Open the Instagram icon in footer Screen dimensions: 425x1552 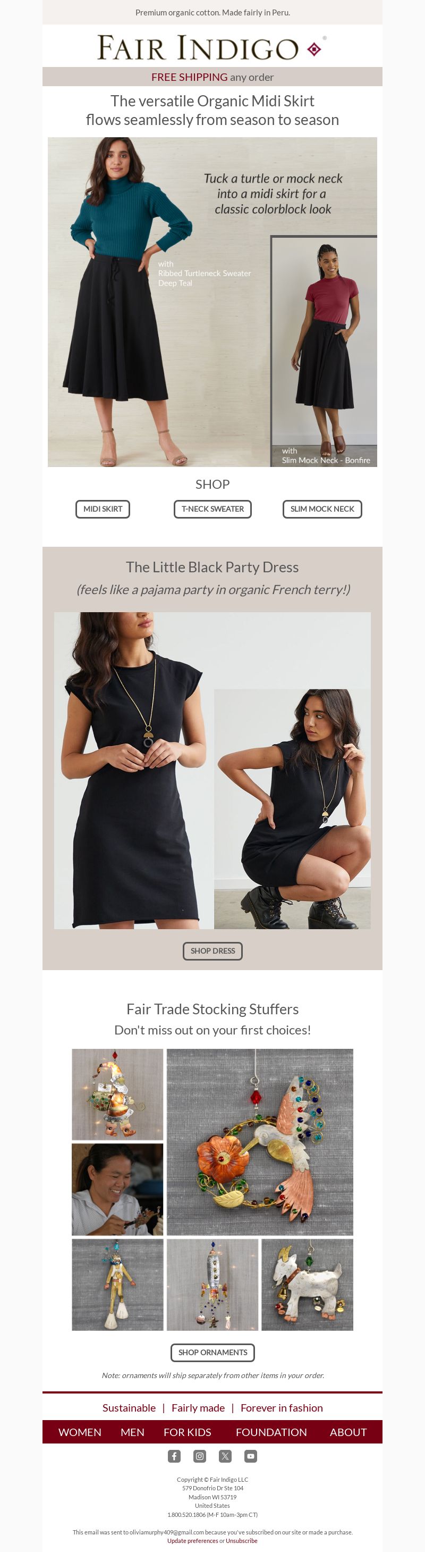click(200, 1456)
